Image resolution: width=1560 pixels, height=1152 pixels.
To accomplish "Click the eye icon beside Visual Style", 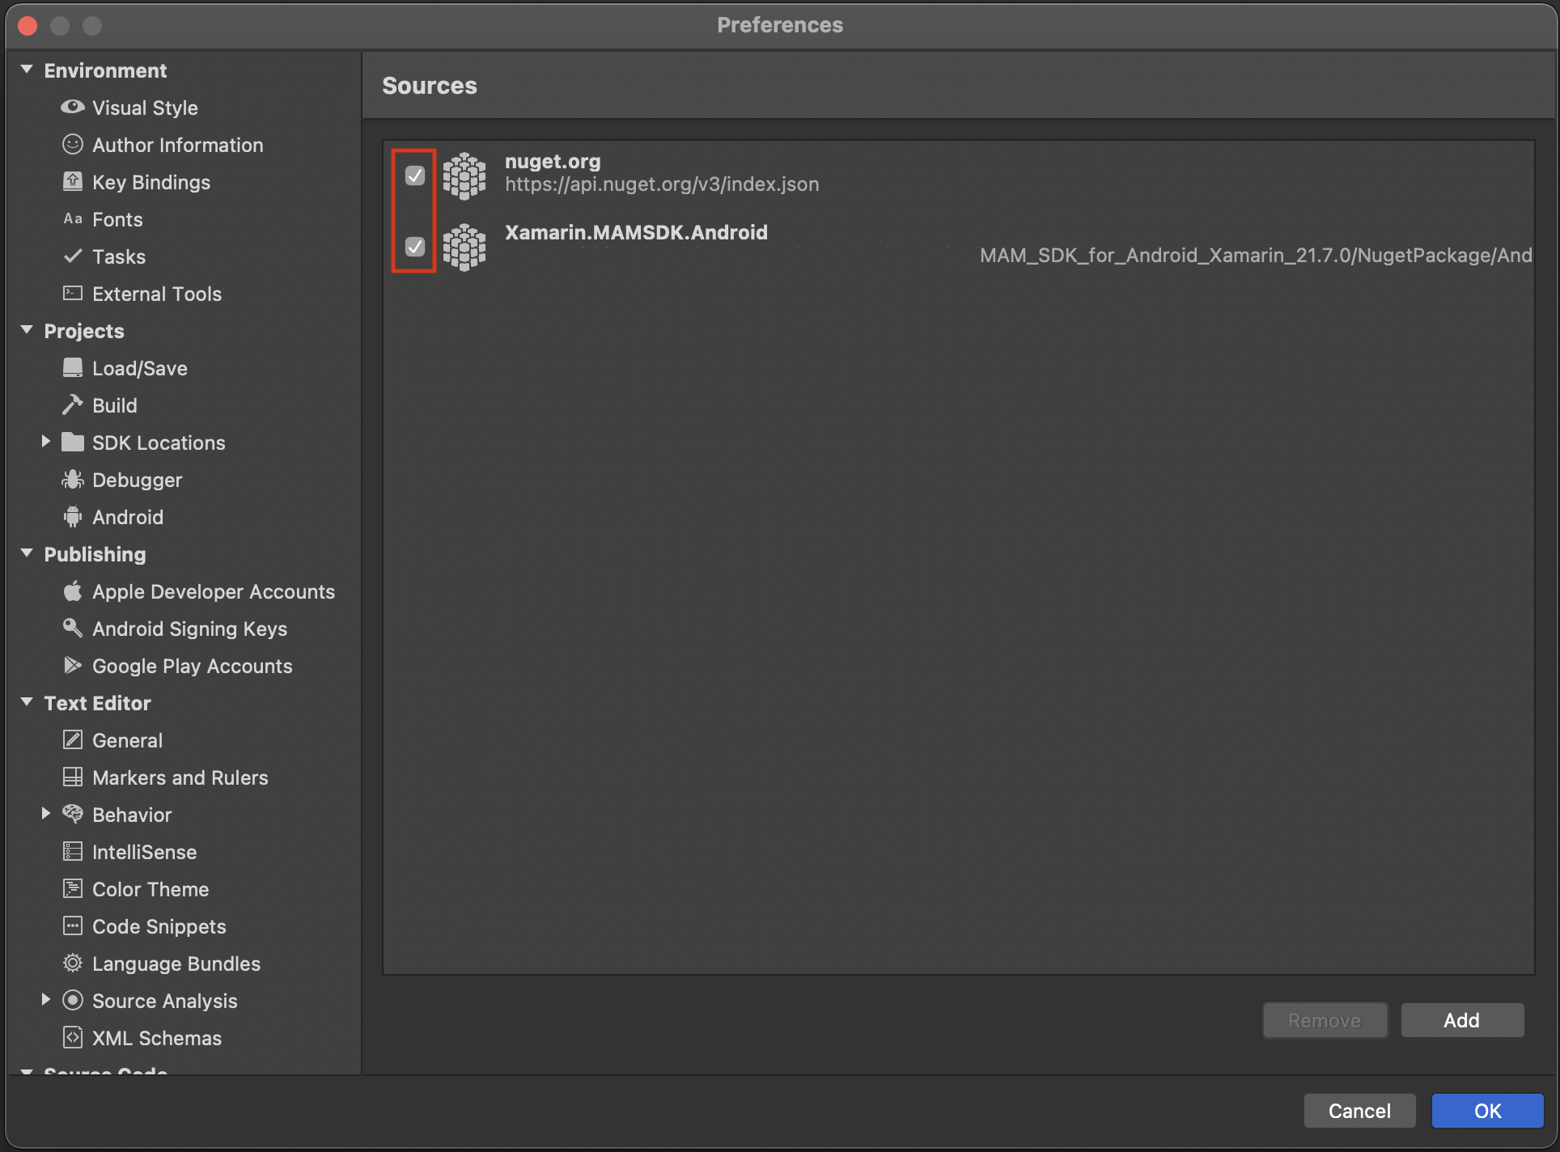I will point(72,107).
